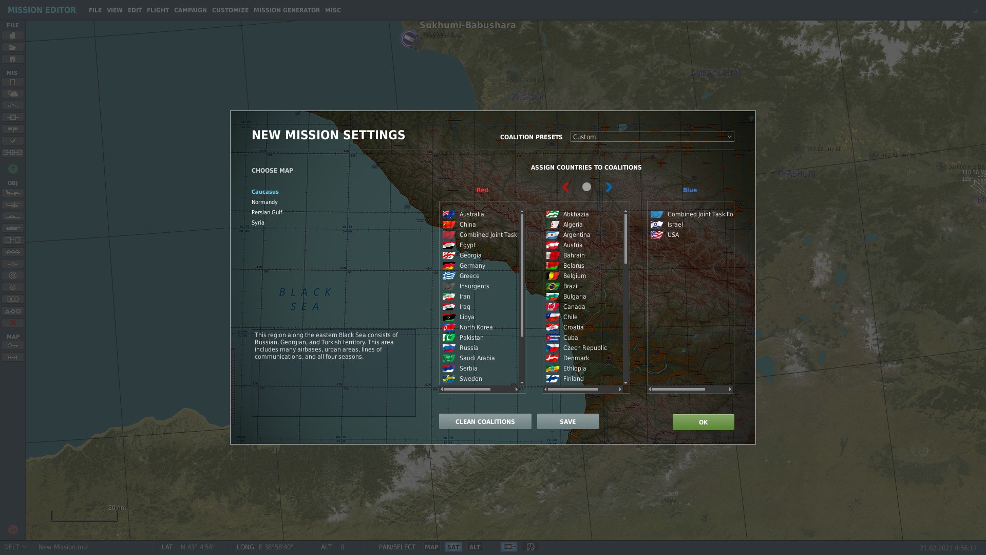
Task: Click the tank unit display icon in status bar
Action: [509, 547]
